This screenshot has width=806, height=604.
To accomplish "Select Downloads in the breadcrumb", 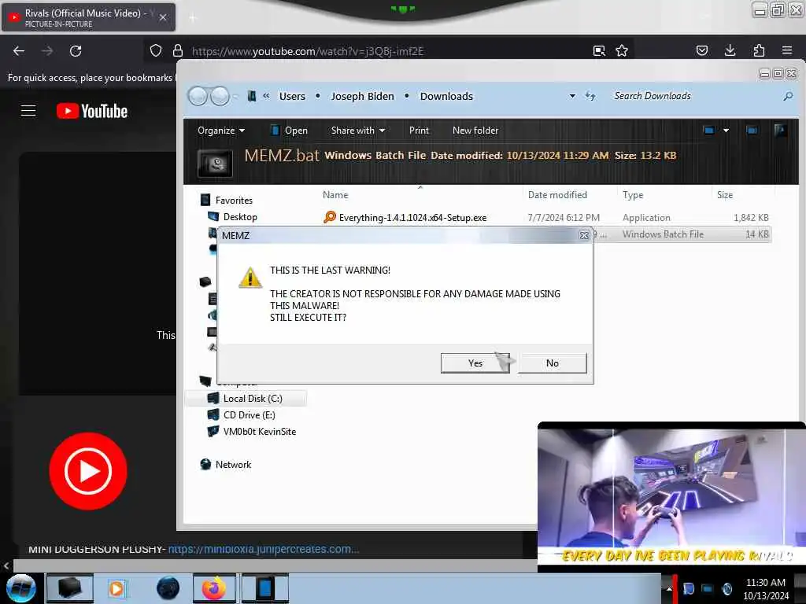I will (x=446, y=96).
